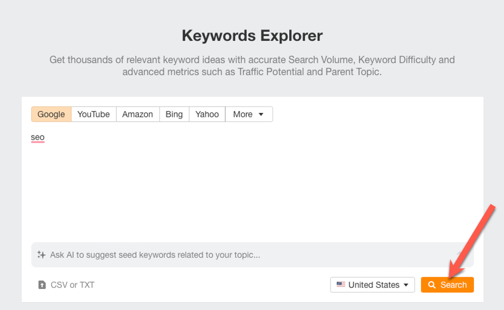Activate the Yahoo engine selector

pyautogui.click(x=207, y=114)
